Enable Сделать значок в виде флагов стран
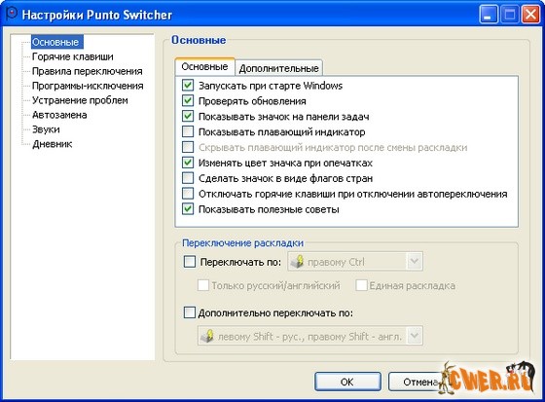 (188, 178)
